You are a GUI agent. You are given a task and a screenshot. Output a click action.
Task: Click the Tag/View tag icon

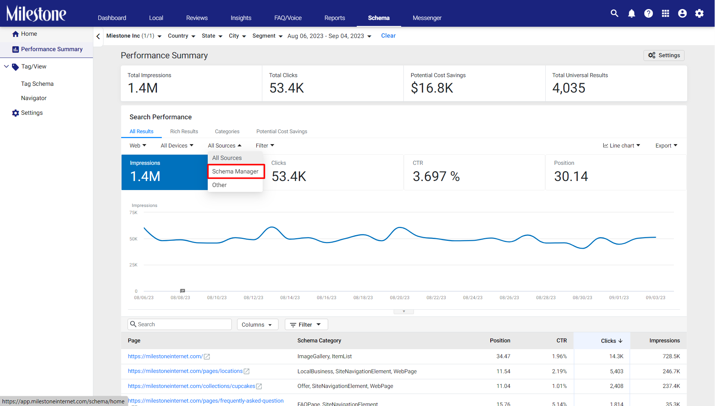(x=15, y=67)
